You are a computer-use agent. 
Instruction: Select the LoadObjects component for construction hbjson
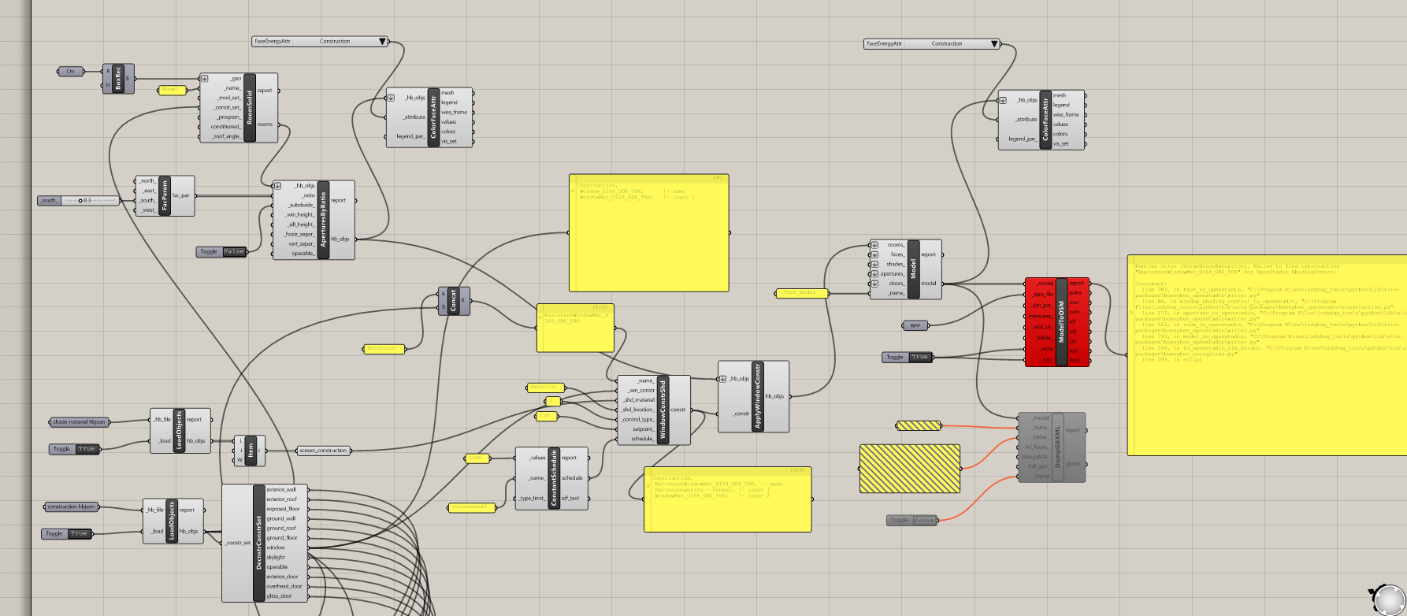click(173, 521)
